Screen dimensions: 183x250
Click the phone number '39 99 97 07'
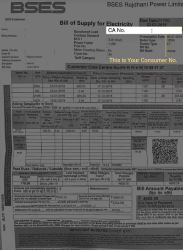tap(154, 67)
